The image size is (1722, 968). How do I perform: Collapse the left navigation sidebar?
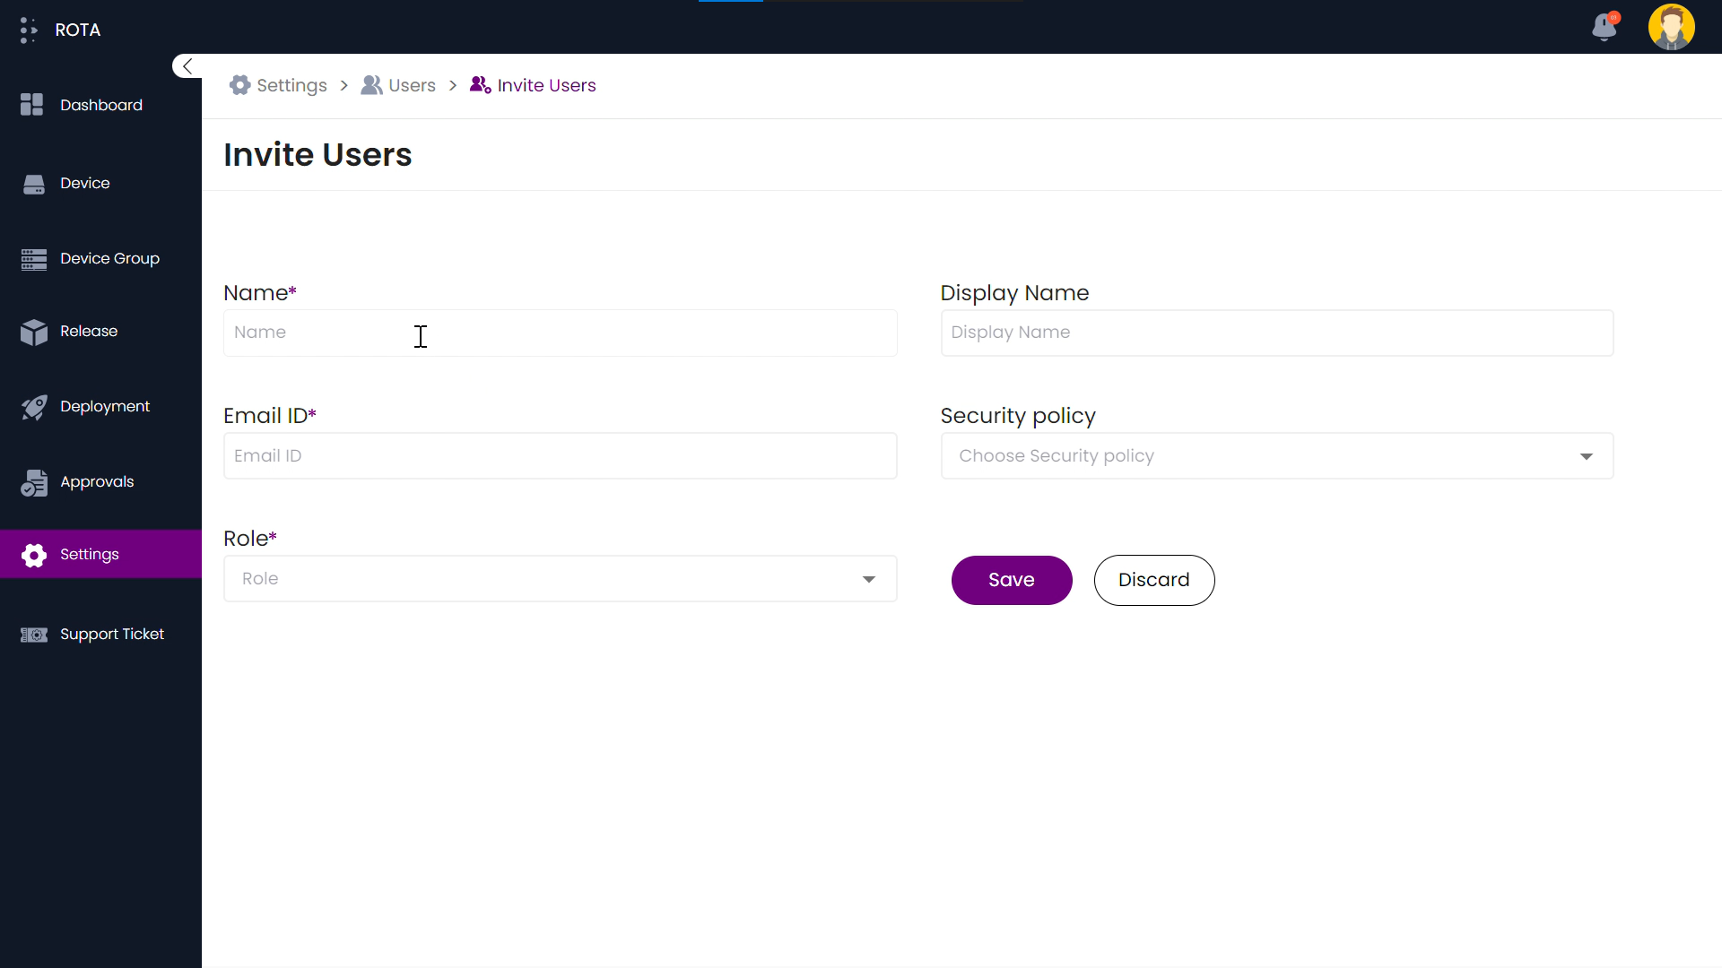(187, 65)
